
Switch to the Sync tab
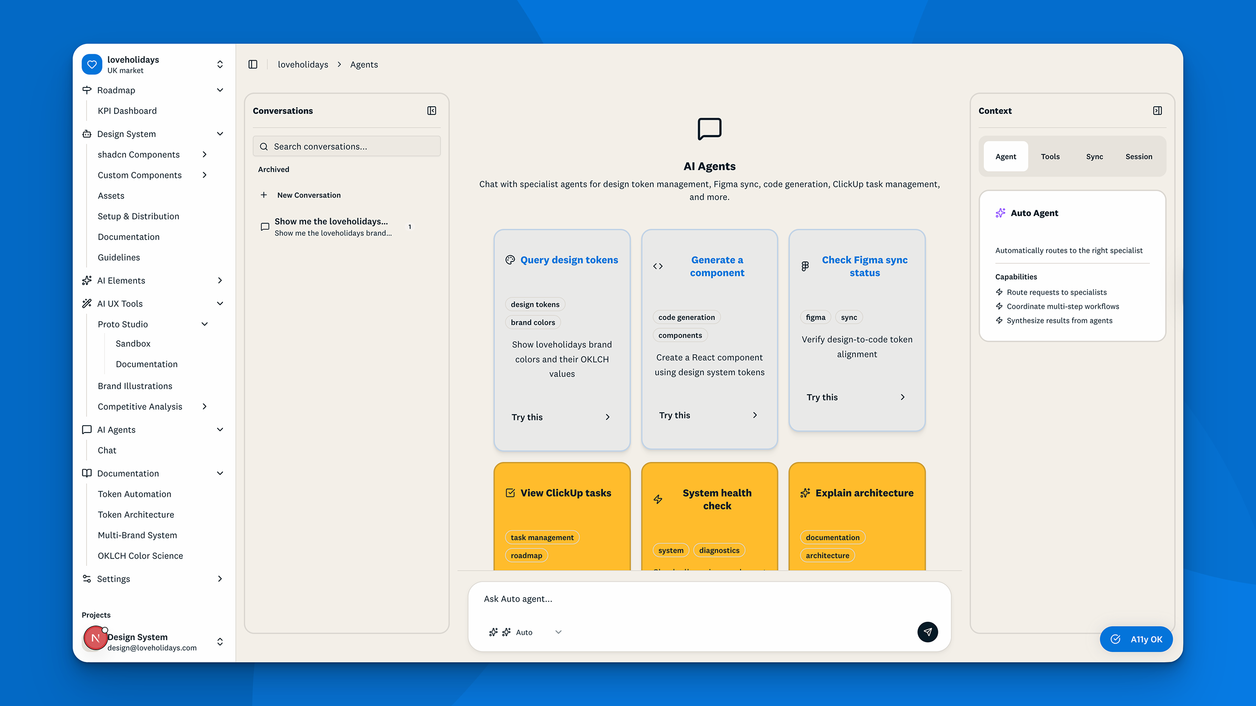[x=1094, y=156]
